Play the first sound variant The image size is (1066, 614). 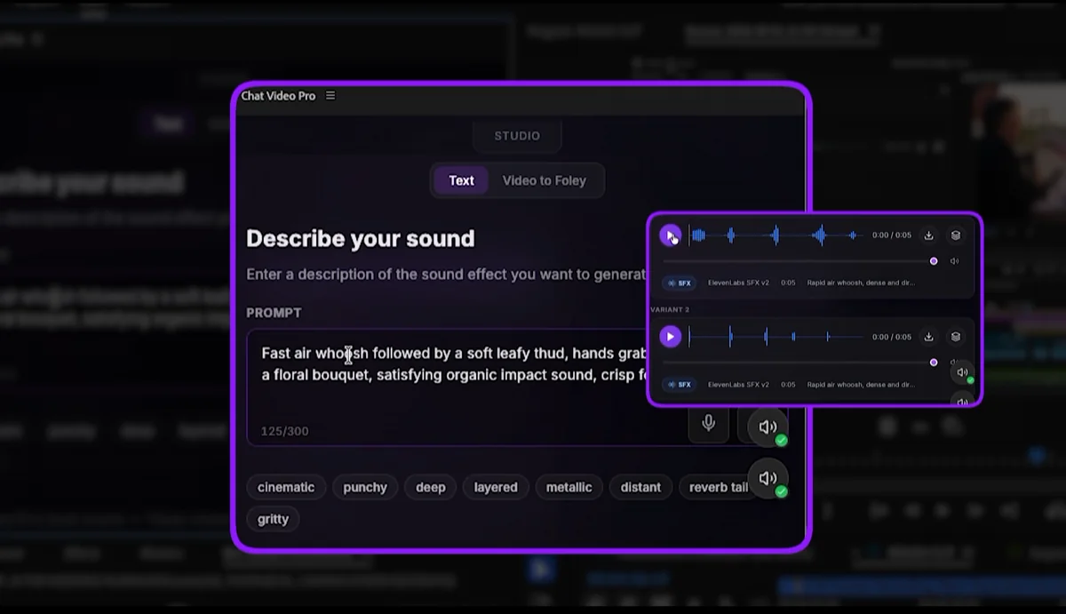pyautogui.click(x=671, y=235)
